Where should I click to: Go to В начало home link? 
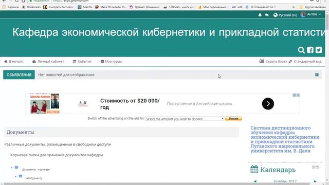pos(14,62)
